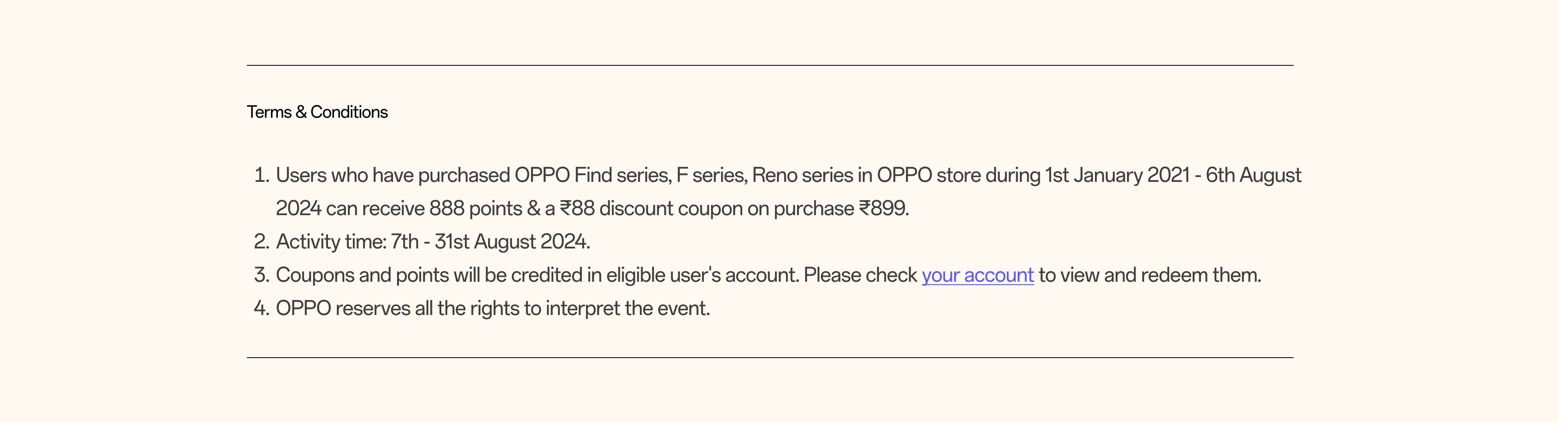Click the list number 2 marker

261,242
